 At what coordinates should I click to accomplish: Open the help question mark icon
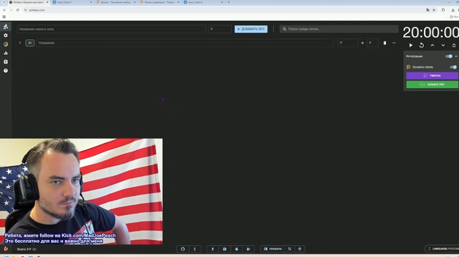[x=6, y=70]
